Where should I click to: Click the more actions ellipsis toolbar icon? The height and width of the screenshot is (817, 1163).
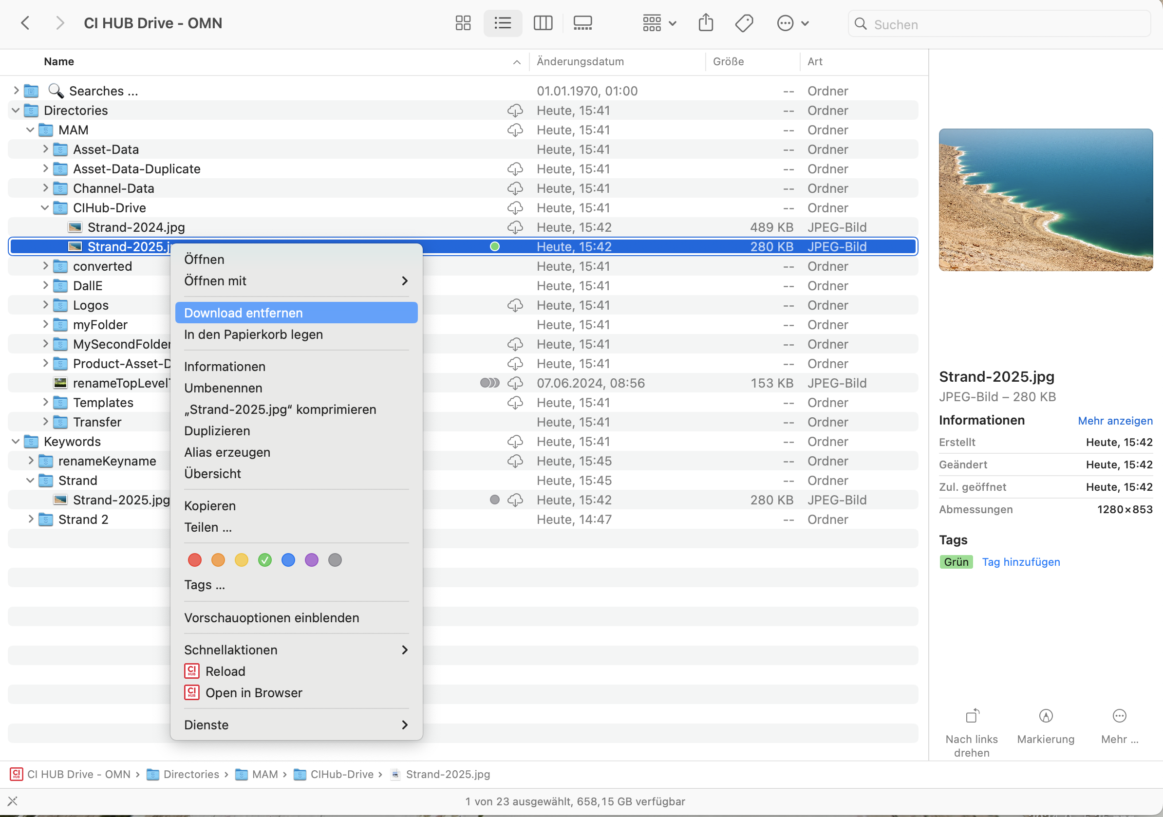point(785,23)
